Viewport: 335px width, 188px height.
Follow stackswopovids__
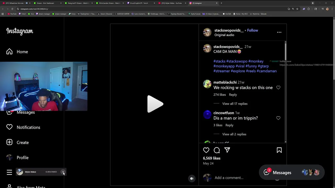tap(253, 30)
